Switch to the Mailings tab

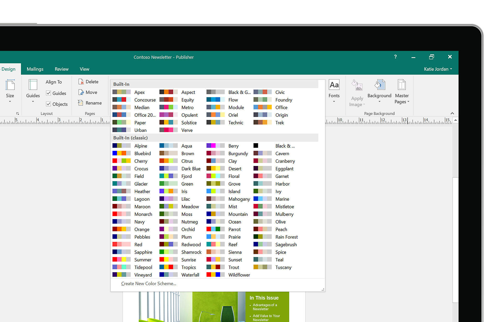click(x=35, y=69)
